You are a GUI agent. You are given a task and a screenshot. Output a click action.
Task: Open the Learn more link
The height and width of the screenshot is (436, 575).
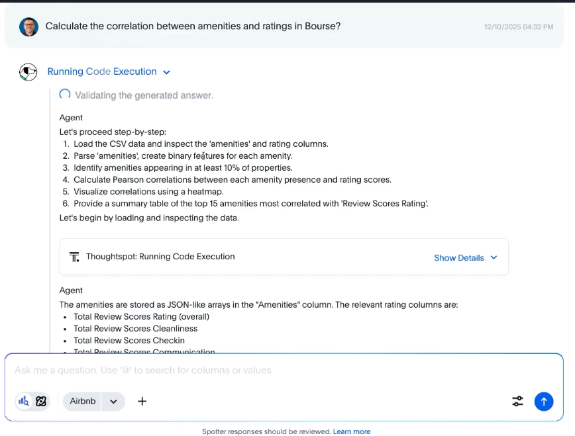(352, 431)
